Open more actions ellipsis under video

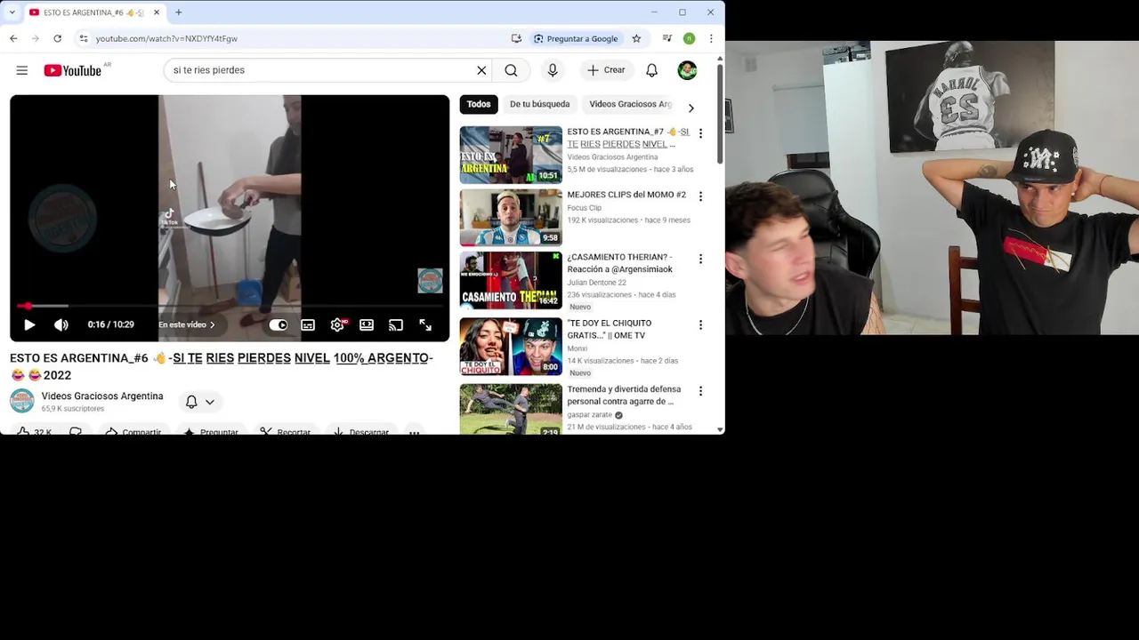pyautogui.click(x=414, y=432)
